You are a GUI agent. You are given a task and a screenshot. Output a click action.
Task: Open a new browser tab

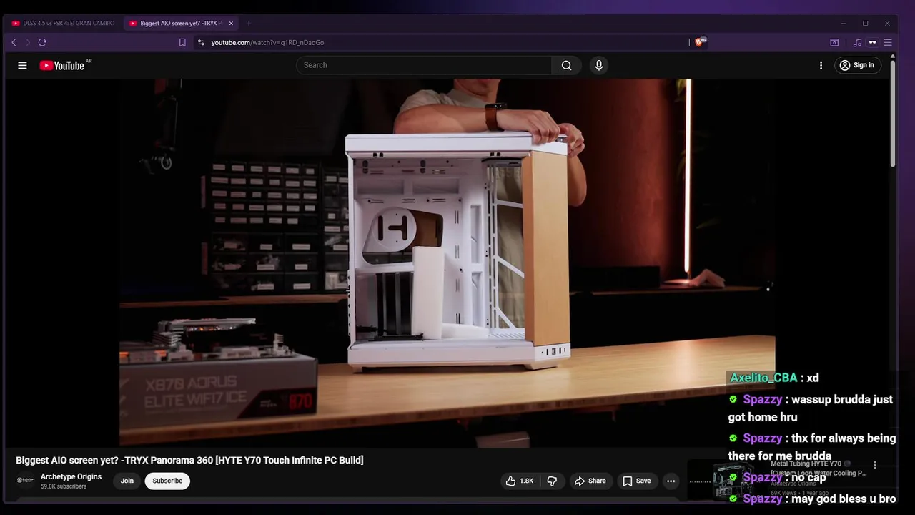(249, 24)
